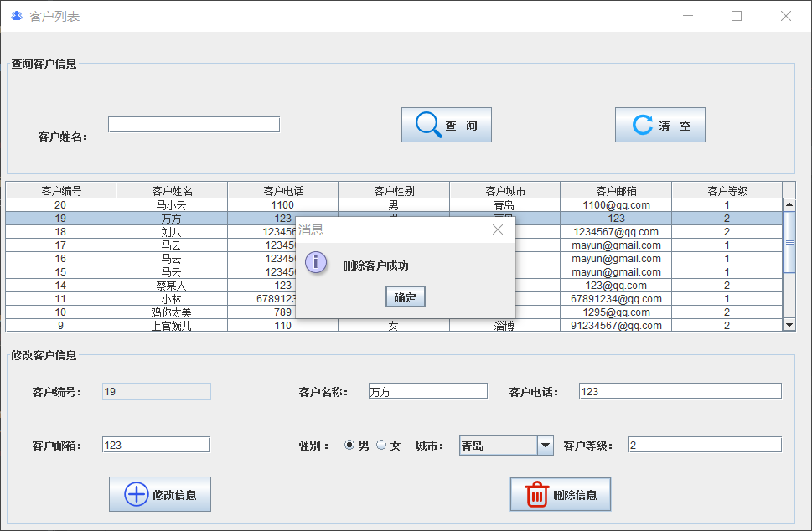The height and width of the screenshot is (531, 812).
Task: Click customer number 17 cell
Action: (61, 245)
